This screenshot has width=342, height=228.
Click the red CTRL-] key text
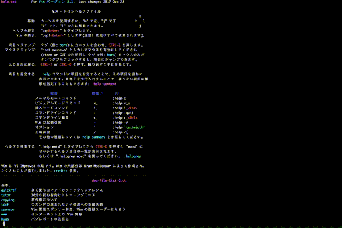[x=115, y=45]
